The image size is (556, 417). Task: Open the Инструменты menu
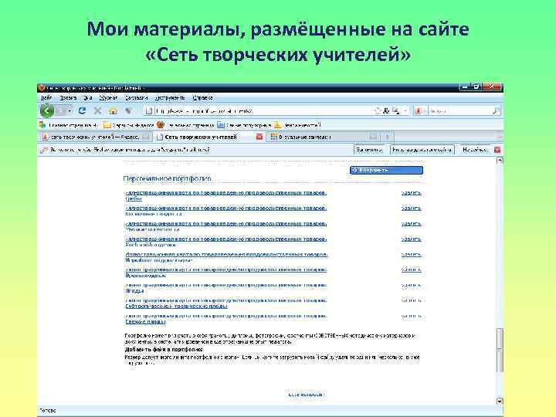point(170,97)
